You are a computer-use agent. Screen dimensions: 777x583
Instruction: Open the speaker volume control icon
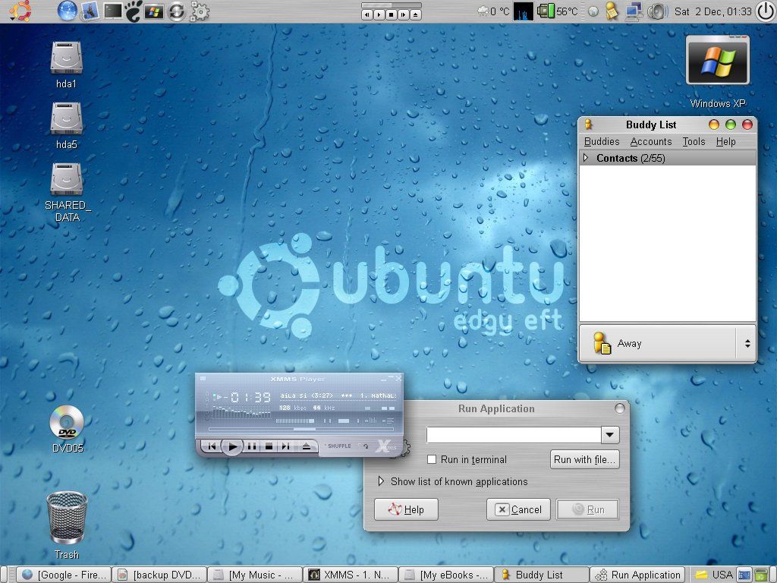(658, 11)
